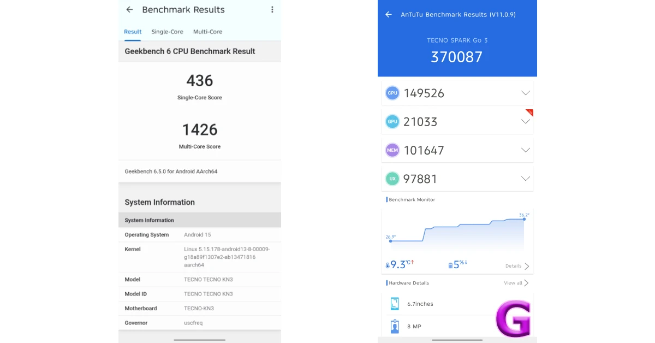655x343 pixels.
Task: Click the UX badge icon
Action: (392, 179)
